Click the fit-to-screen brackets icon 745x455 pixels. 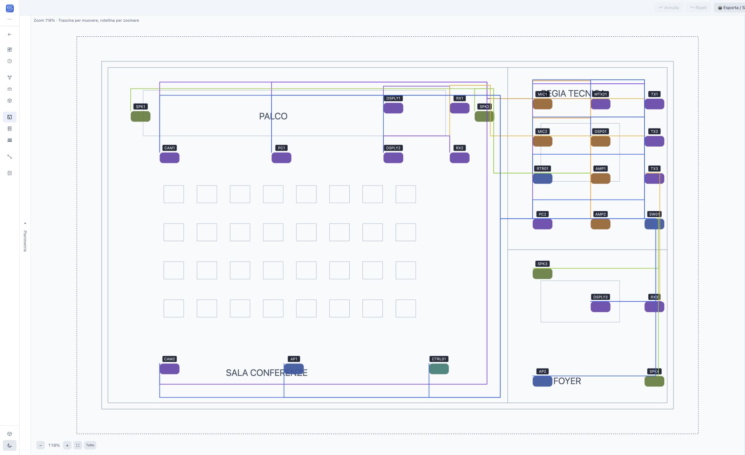(78, 446)
